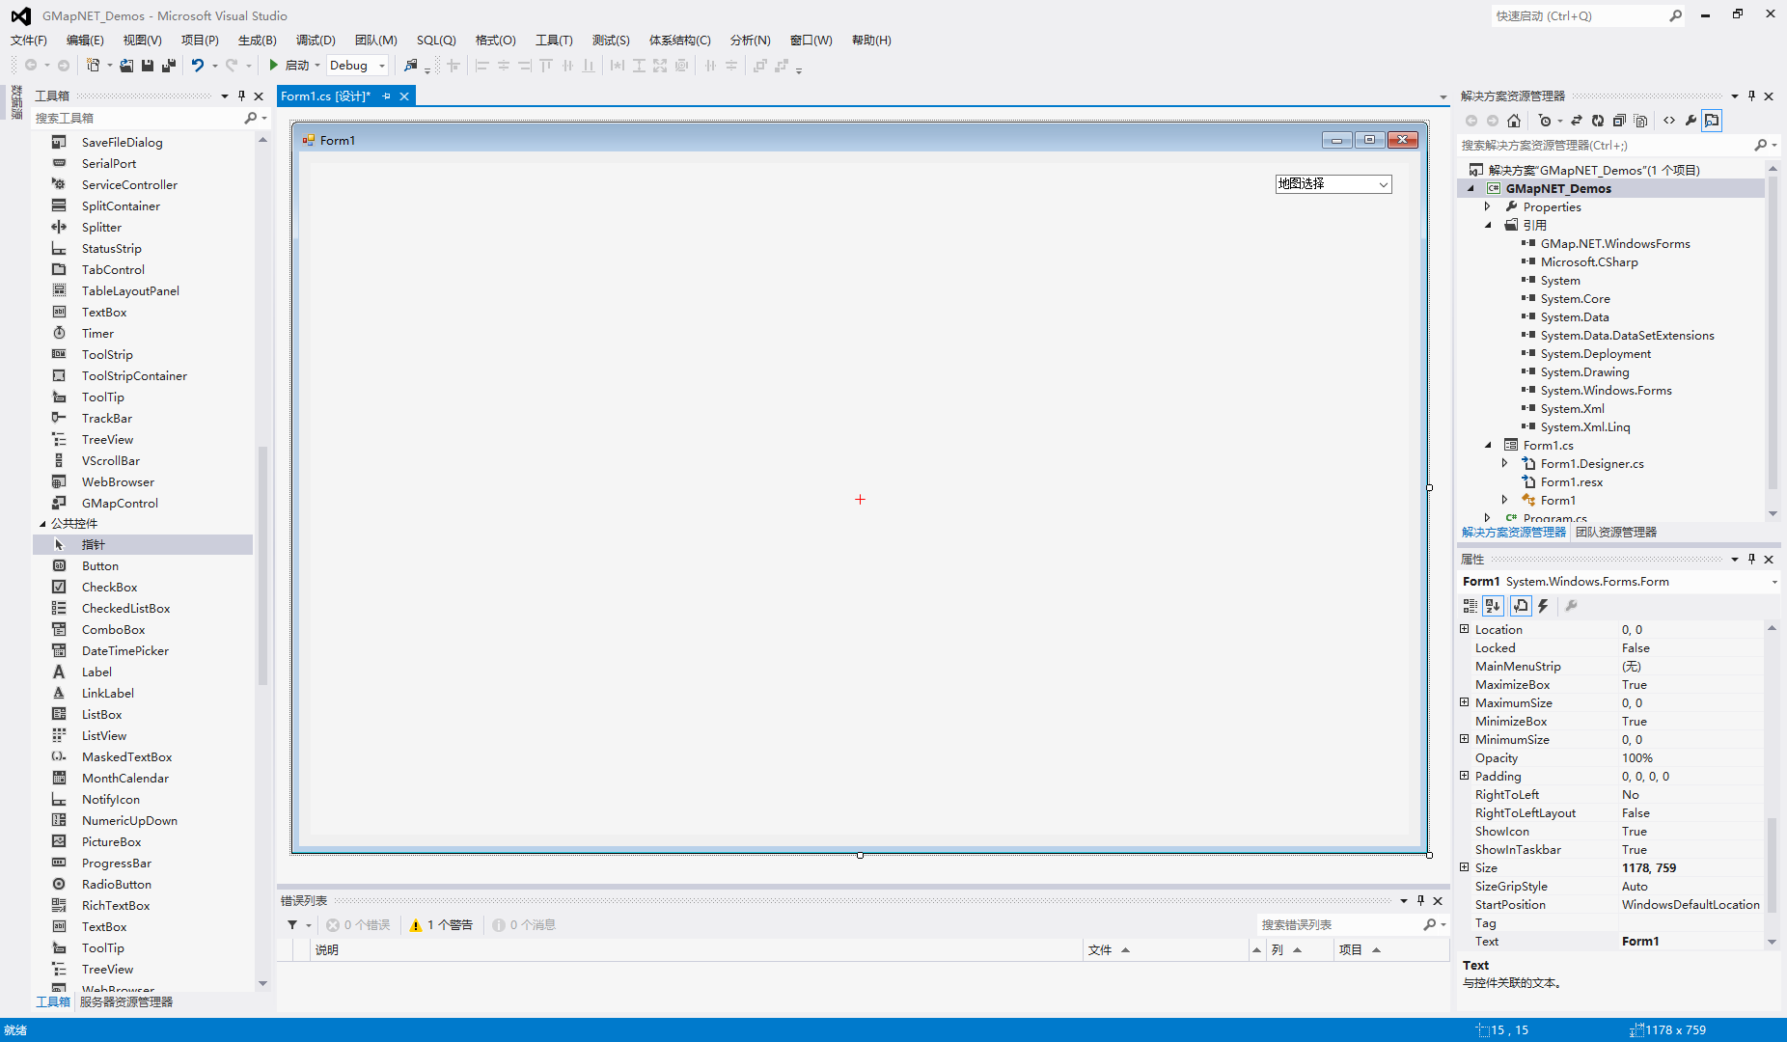Click the Home icon in Solution Explorer
The image size is (1787, 1042).
point(1514,120)
